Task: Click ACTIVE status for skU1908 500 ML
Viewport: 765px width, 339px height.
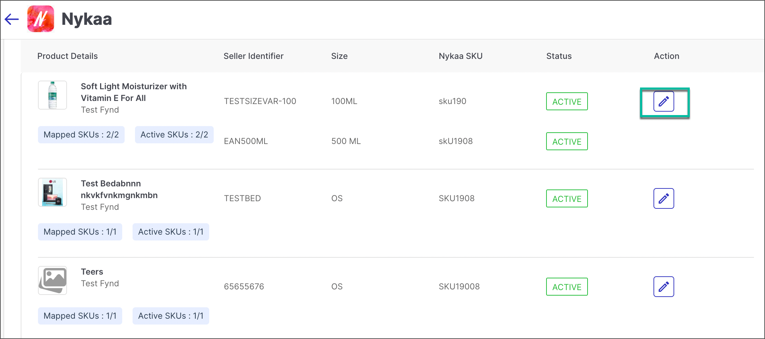Action: [567, 141]
